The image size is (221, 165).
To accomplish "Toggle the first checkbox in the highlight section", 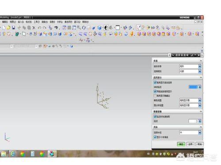I will coord(155,82).
